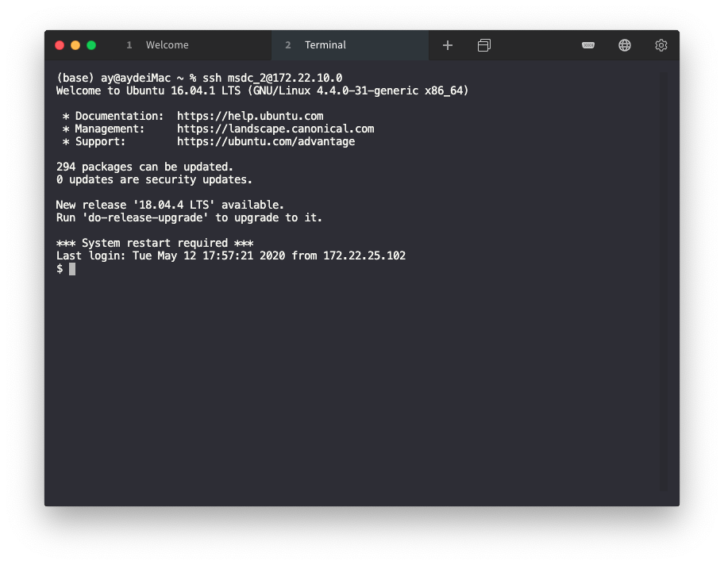Click the Last login timestamp line
724x565 pixels.
click(x=230, y=256)
